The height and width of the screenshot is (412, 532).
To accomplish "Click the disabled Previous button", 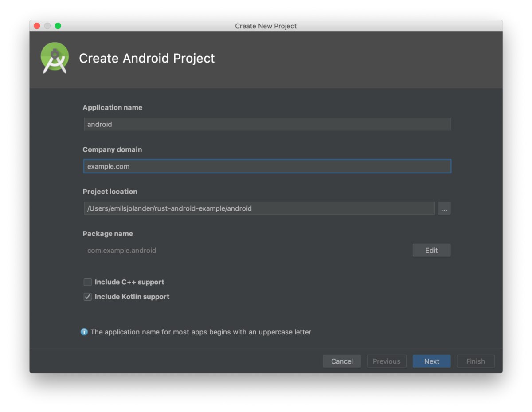I will click(387, 361).
